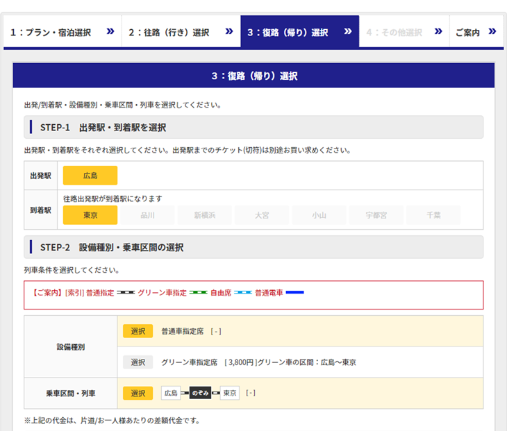Click the light blue 自由席 legend line icon

(243, 293)
